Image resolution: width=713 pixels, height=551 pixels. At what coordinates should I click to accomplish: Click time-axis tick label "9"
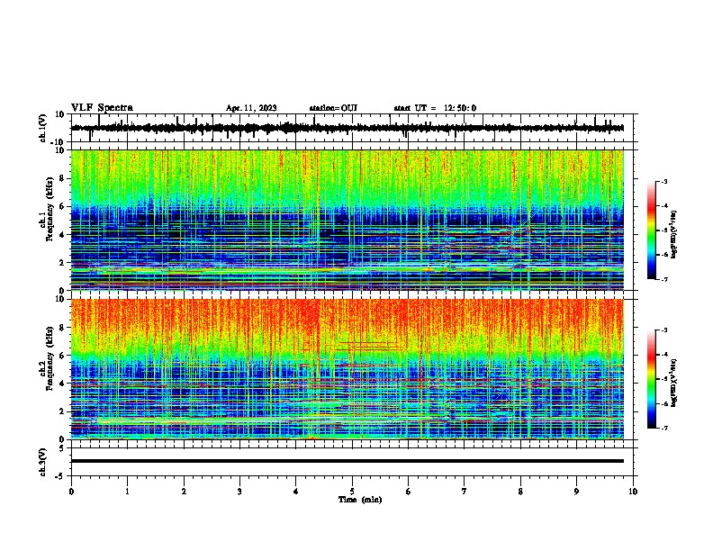(576, 492)
